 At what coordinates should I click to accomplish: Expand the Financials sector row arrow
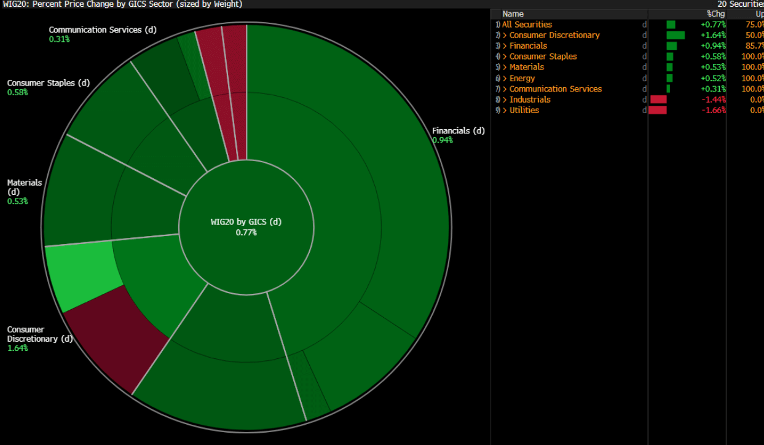click(x=505, y=46)
